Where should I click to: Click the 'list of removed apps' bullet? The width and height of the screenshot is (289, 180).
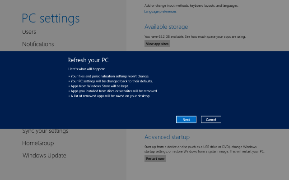pyautogui.click(x=109, y=96)
